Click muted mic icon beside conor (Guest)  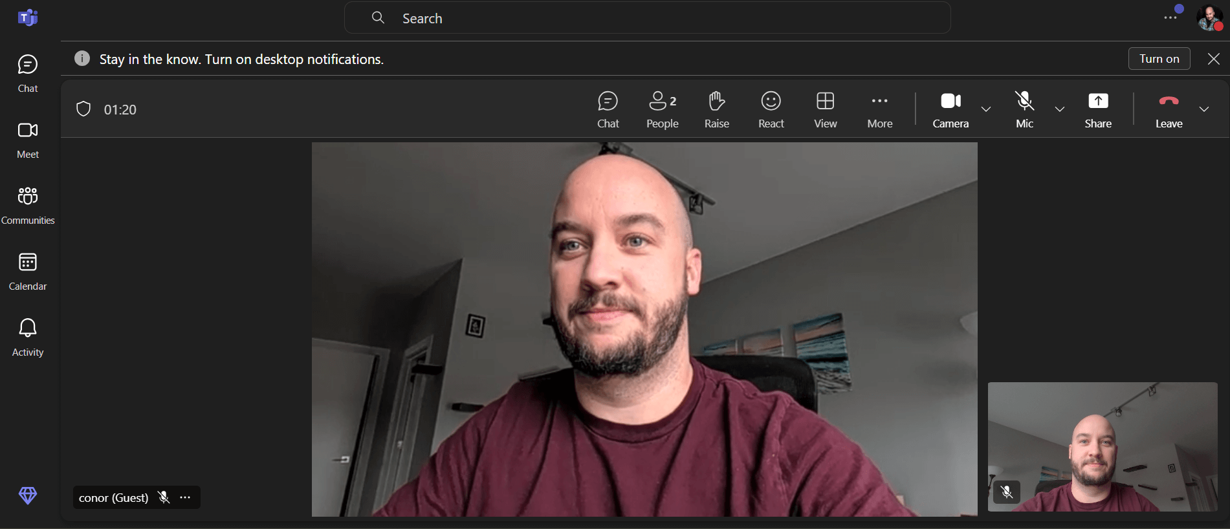tap(164, 497)
